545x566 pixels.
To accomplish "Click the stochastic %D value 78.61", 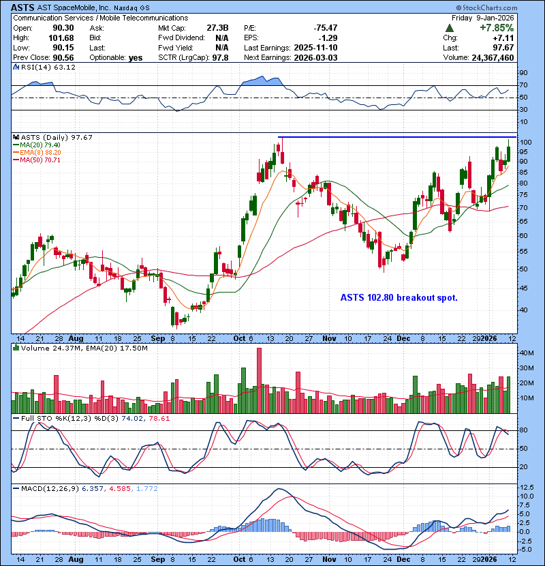I will pos(160,419).
